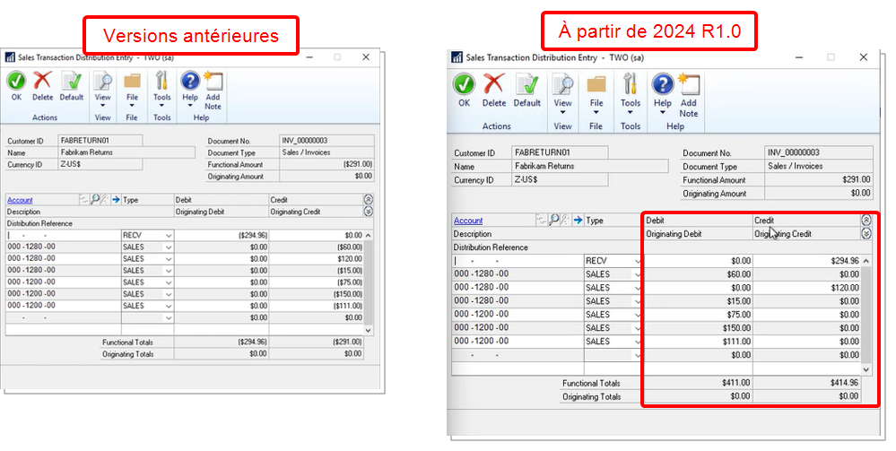Click Name field Fabrikam Returns in earlier-versions window
This screenshot has height=451, width=896.
point(126,152)
